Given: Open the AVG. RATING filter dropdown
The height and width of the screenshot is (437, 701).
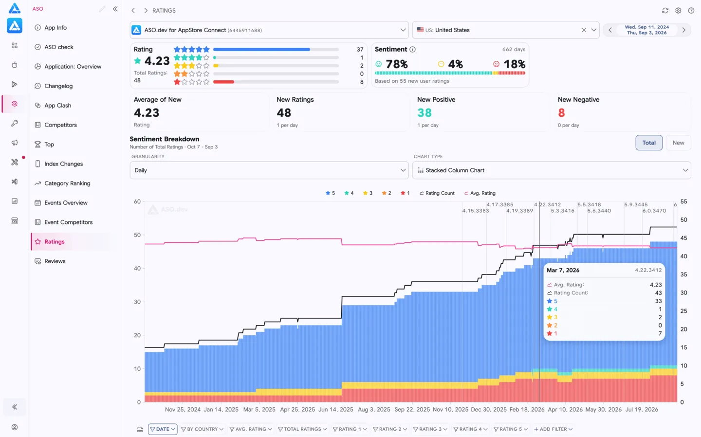Looking at the screenshot, I should tap(250, 429).
